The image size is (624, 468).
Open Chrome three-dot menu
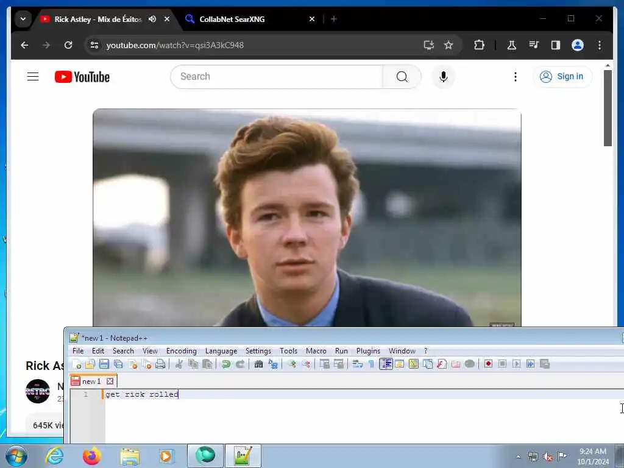pyautogui.click(x=600, y=45)
